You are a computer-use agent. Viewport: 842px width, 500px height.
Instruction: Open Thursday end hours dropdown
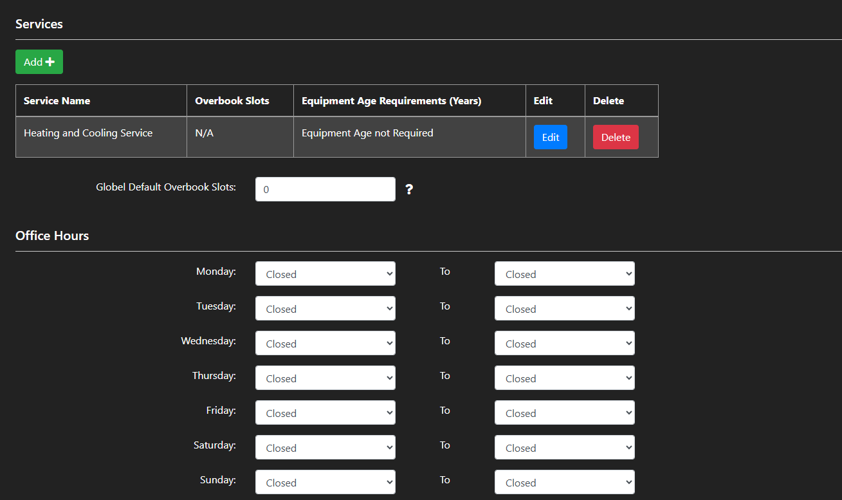click(564, 378)
